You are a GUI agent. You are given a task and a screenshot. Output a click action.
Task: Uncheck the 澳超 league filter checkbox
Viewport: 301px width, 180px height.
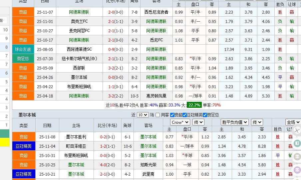pyautogui.click(x=172, y=115)
